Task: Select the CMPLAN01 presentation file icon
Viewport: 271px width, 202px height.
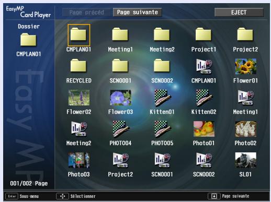Action: (x=204, y=66)
